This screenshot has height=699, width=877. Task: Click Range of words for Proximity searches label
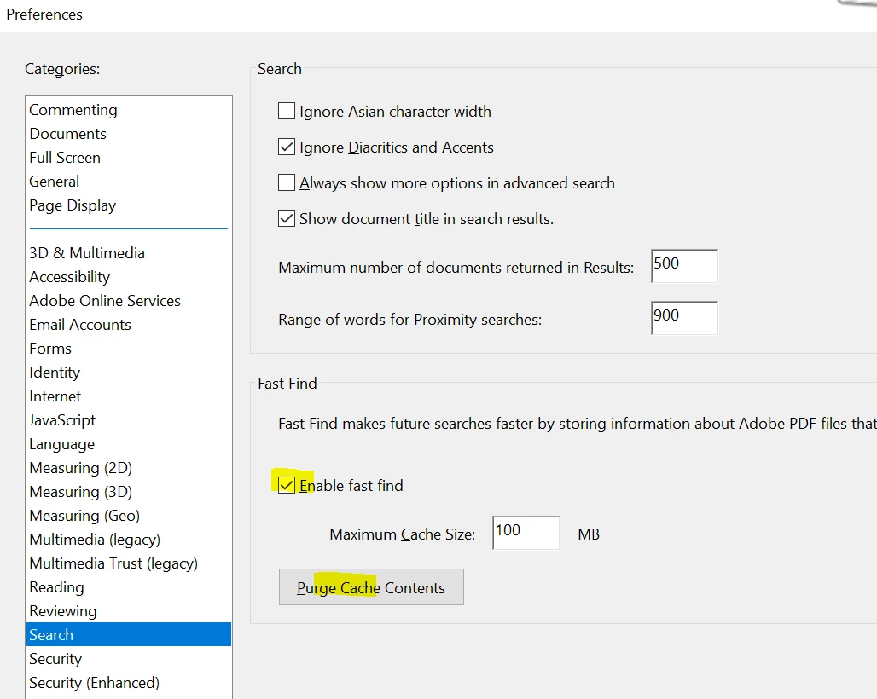(x=410, y=320)
